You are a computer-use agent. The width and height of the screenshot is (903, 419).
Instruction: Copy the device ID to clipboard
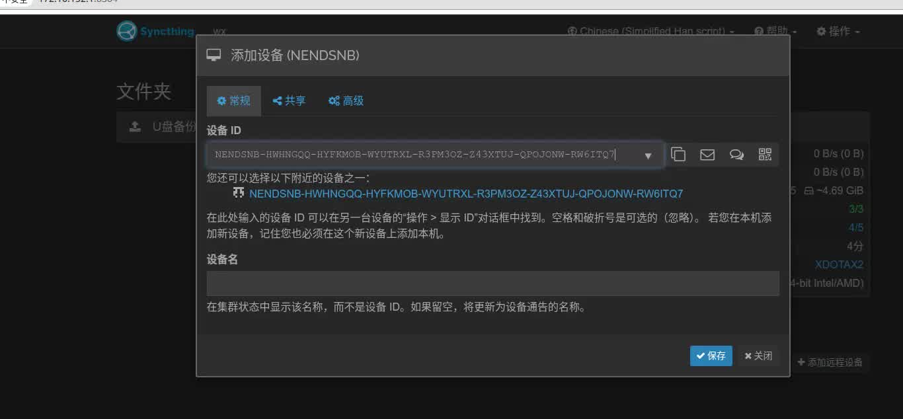click(678, 154)
